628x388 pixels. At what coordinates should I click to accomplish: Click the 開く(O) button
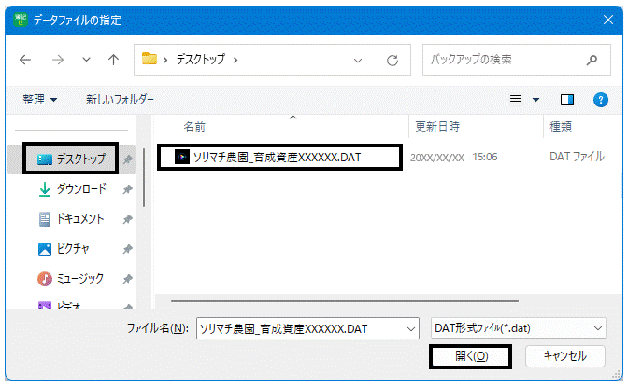[x=471, y=356]
